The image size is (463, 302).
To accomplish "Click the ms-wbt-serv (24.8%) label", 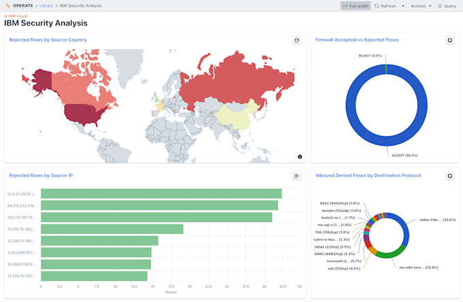I will click(x=419, y=267).
